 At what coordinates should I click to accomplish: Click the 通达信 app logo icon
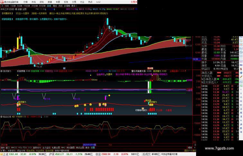point(2,2)
